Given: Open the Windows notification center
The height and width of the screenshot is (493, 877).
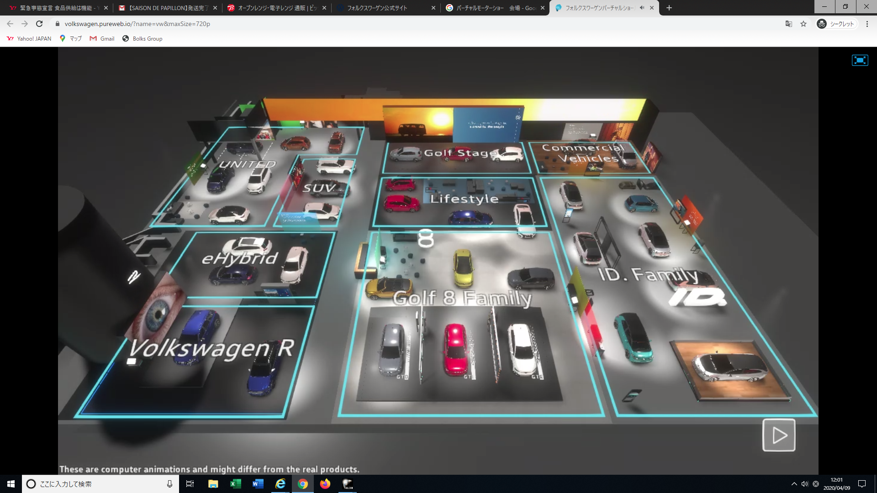Looking at the screenshot, I should click(862, 484).
